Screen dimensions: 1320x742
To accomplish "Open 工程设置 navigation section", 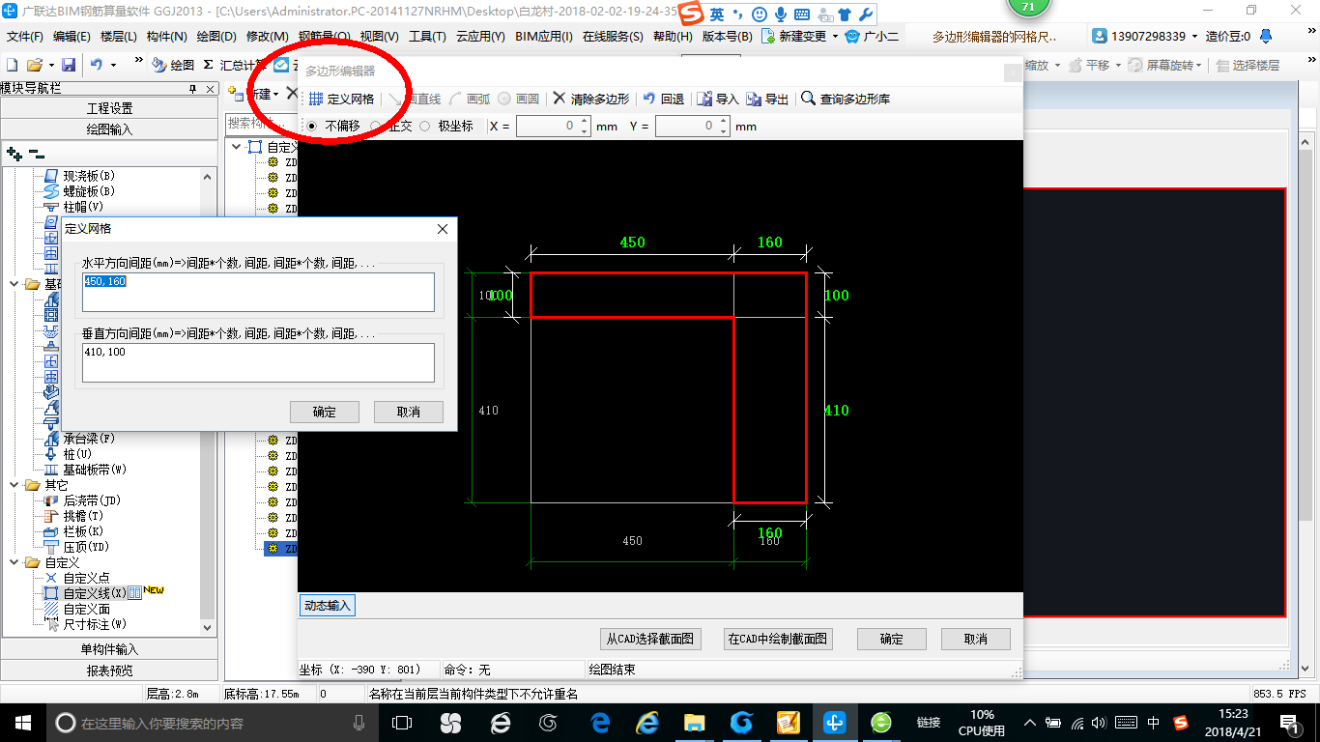I will point(110,108).
